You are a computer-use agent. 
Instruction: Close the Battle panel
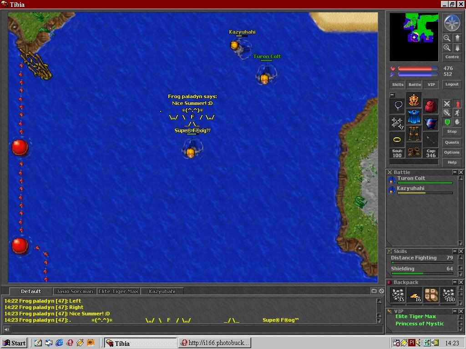tap(461, 172)
